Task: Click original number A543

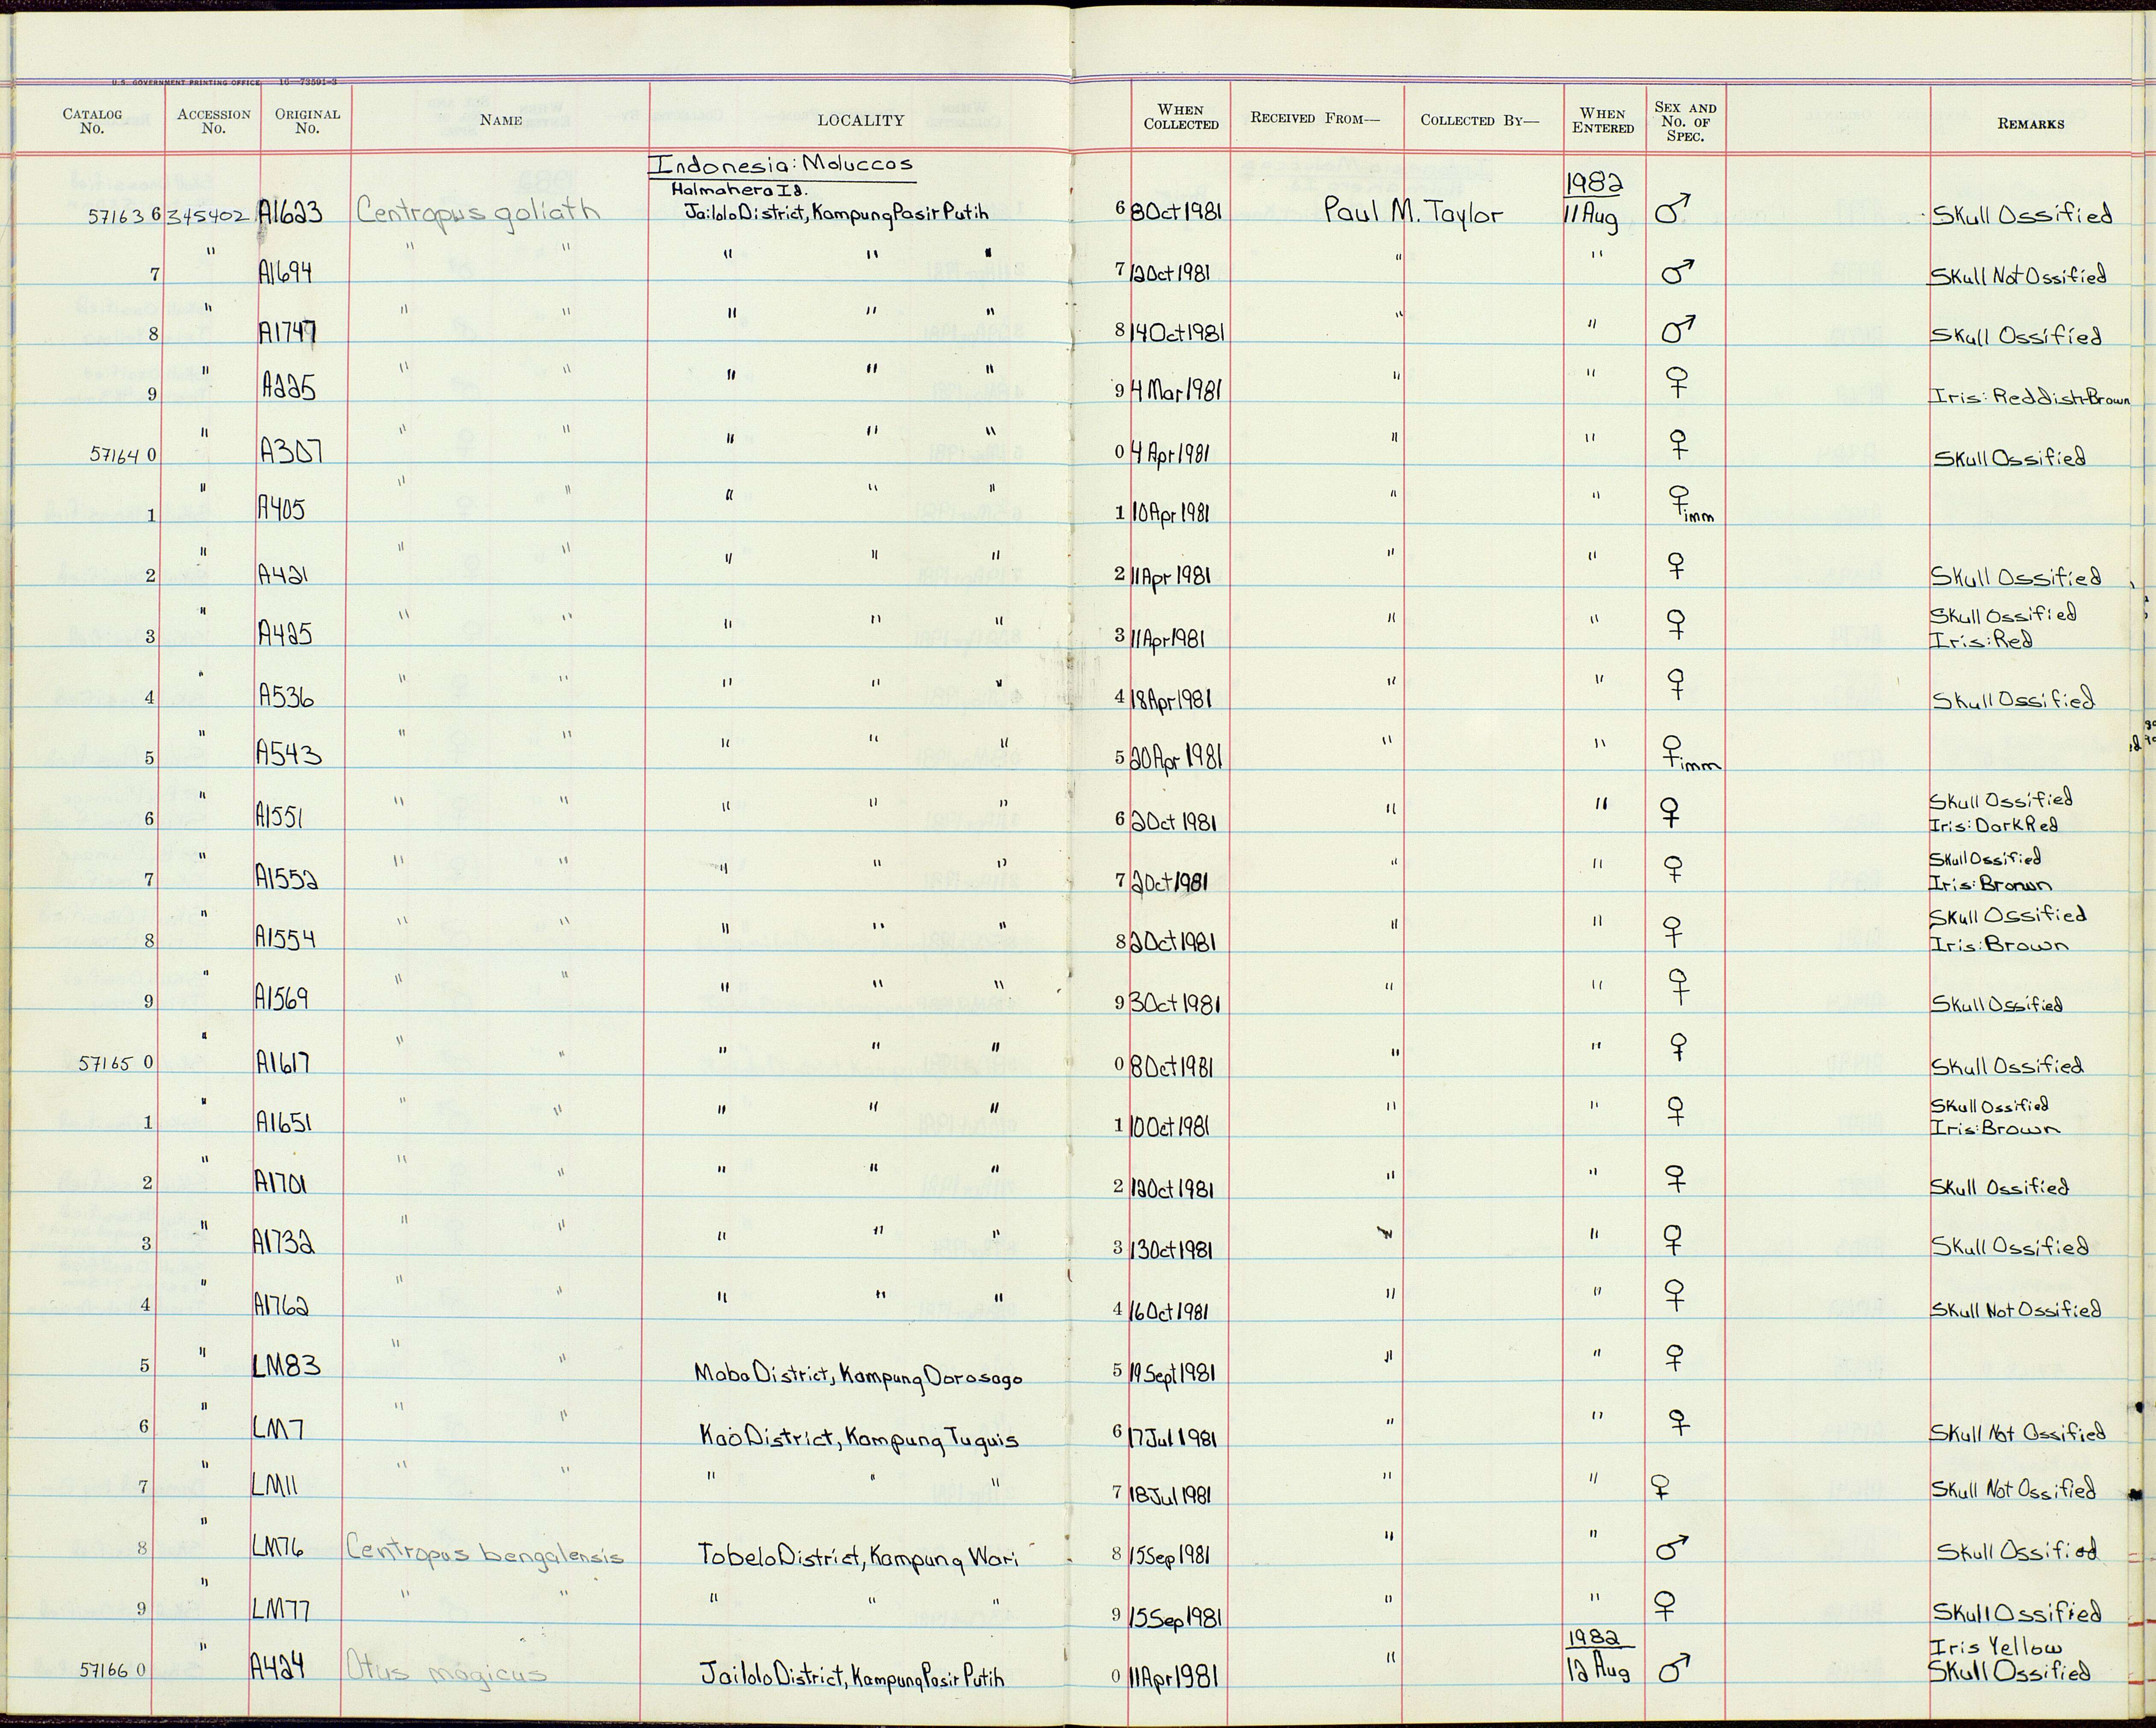Action: click(x=289, y=754)
